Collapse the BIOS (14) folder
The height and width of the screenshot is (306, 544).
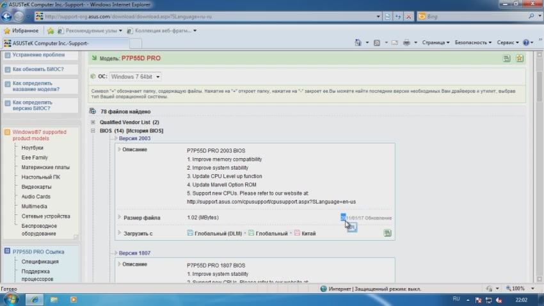93,131
